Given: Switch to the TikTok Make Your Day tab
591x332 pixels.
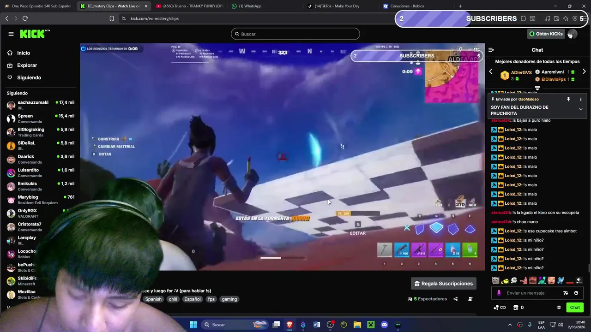Looking at the screenshot, I should click(x=341, y=6).
